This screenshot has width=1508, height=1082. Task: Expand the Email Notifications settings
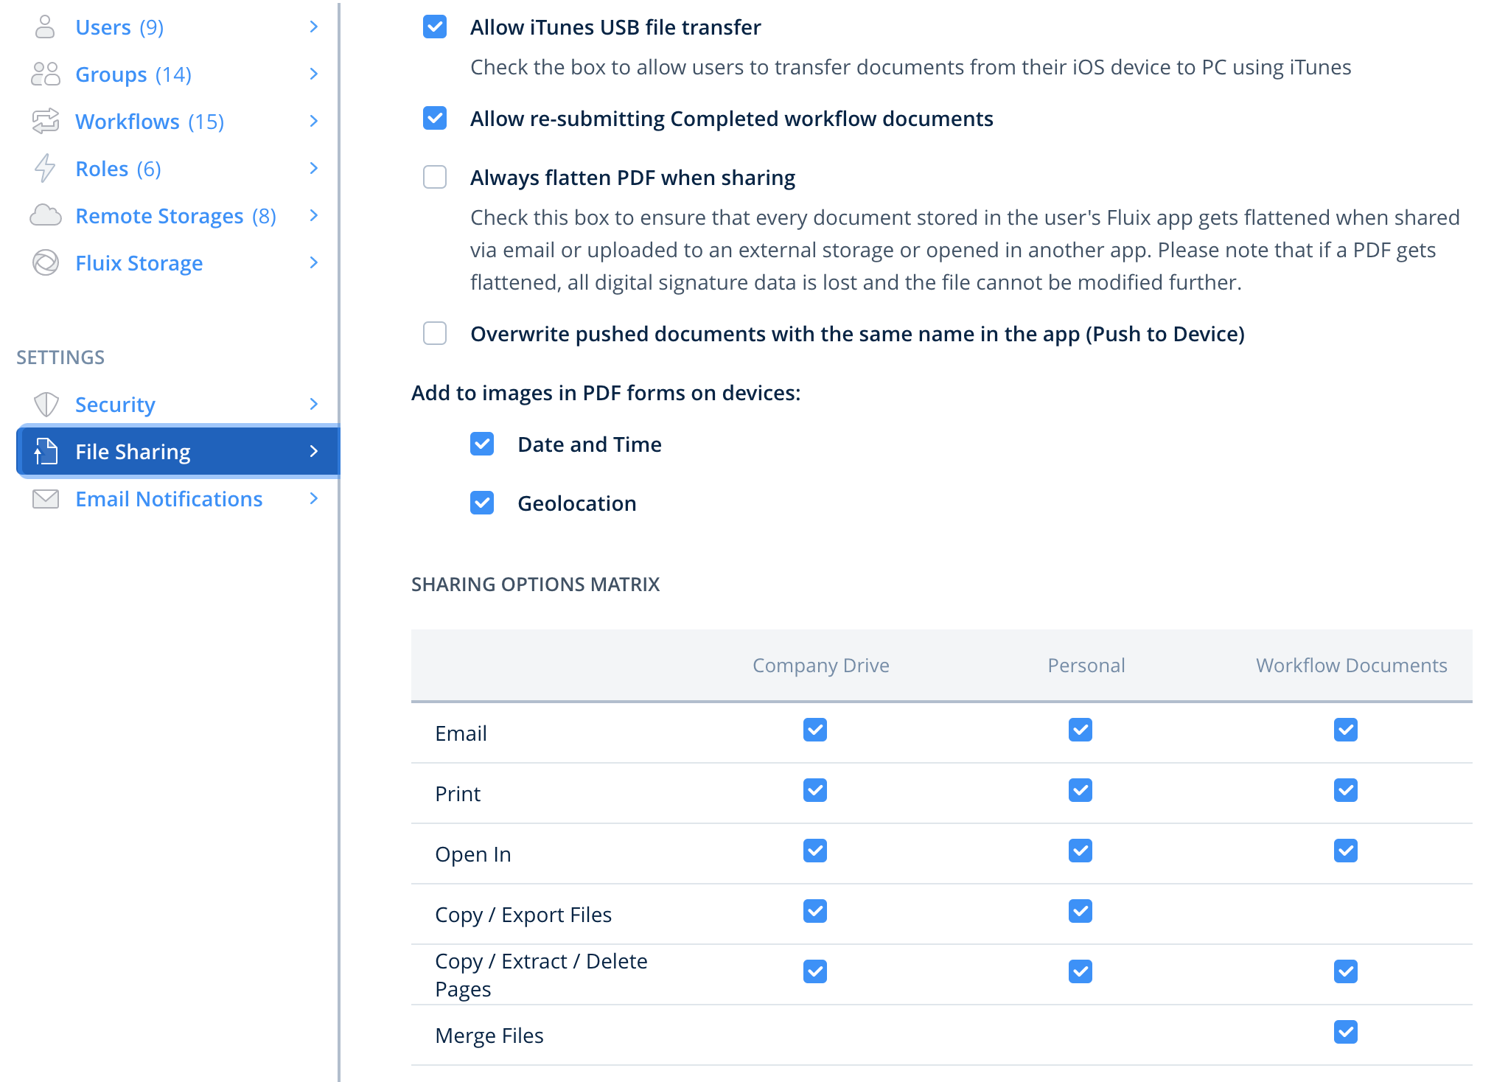click(315, 498)
